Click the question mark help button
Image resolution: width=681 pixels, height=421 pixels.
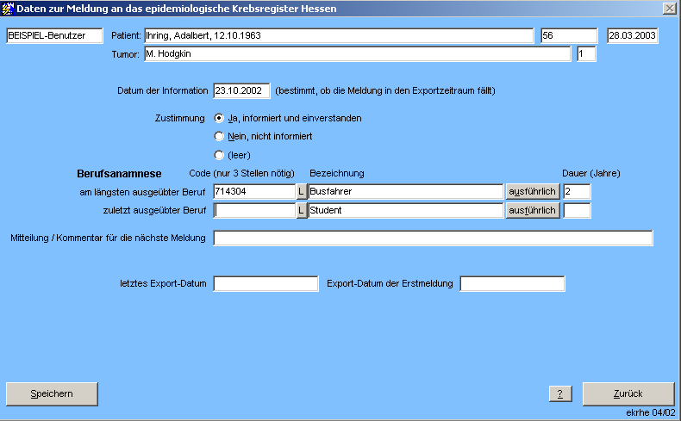click(560, 393)
